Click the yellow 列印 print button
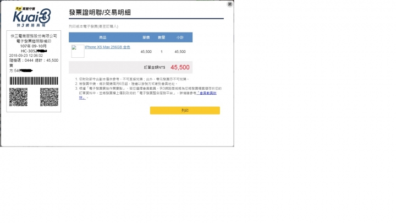Viewport: 396px width, 223px height. (185, 111)
